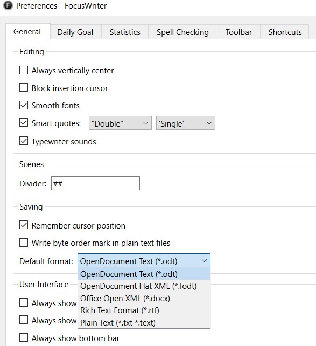Switch to the Spell Checking tab
Viewport: 316px width, 346px height.
[182, 32]
